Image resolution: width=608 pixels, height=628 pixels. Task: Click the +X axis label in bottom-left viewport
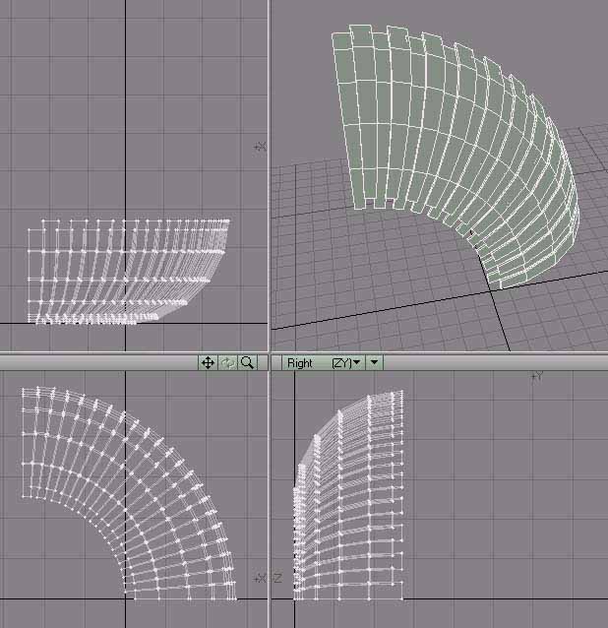tap(259, 579)
